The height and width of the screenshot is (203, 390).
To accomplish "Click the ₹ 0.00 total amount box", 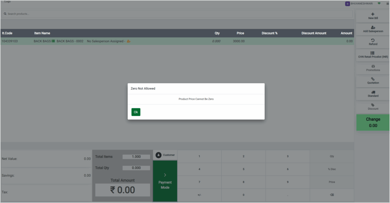I will click(x=123, y=190).
